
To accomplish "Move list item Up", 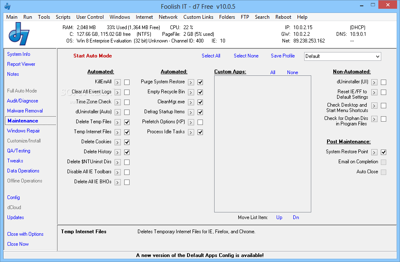I will [x=279, y=217].
